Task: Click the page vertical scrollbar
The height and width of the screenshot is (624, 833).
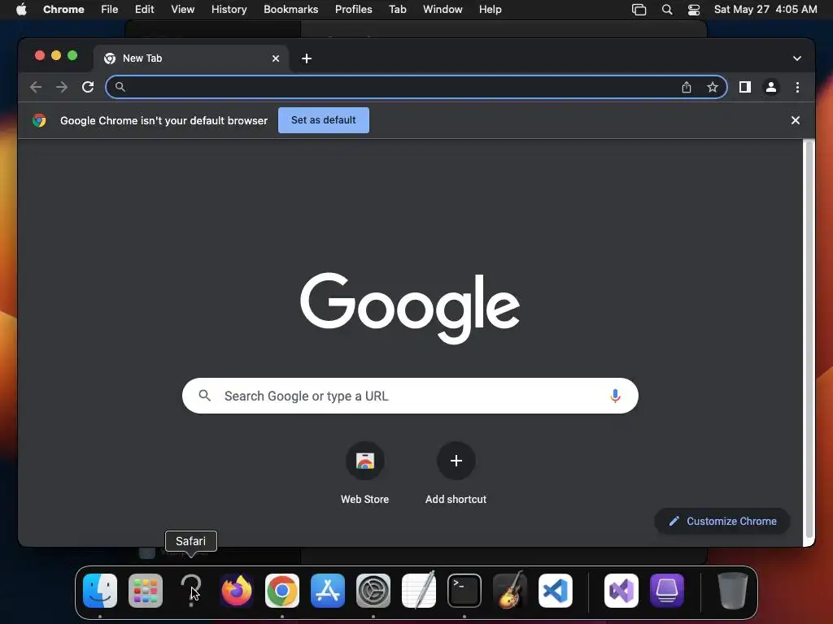Action: point(809,340)
